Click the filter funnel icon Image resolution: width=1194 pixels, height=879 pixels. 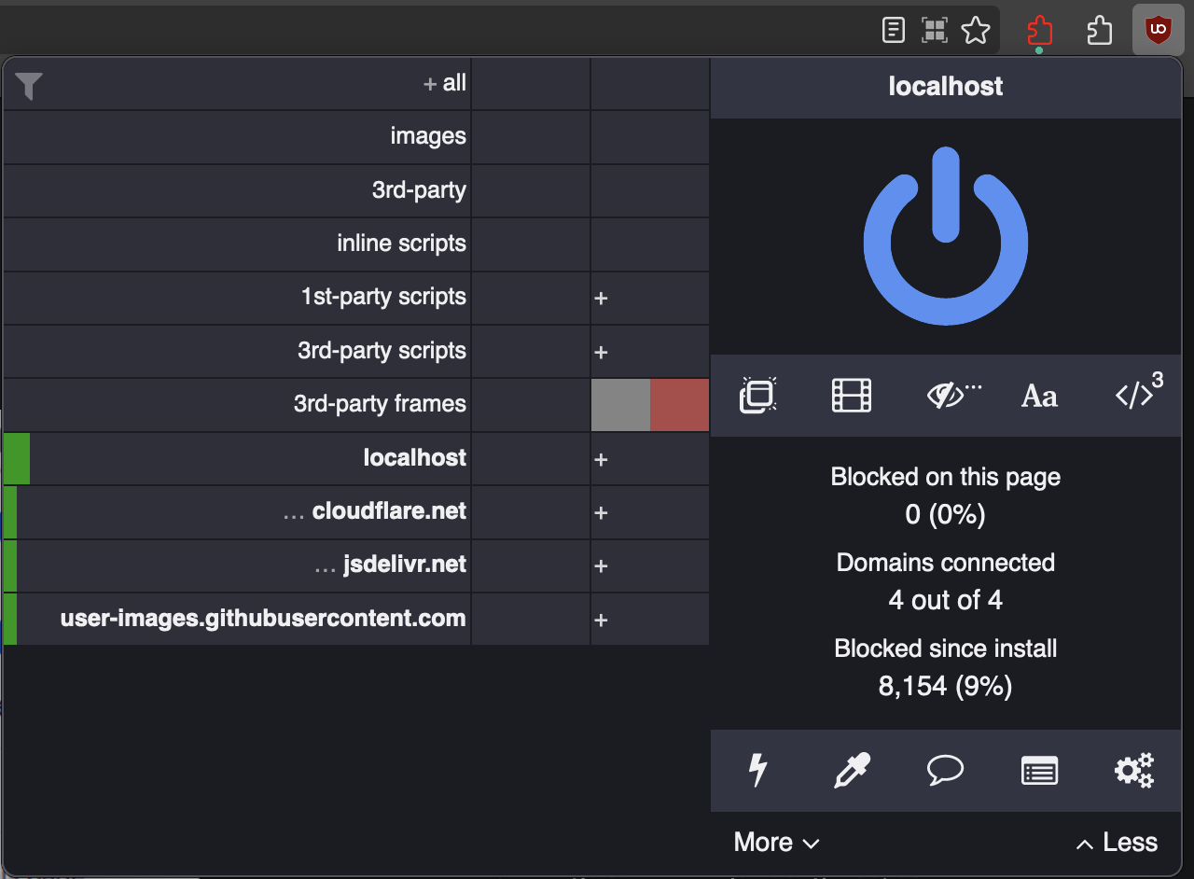coord(29,86)
